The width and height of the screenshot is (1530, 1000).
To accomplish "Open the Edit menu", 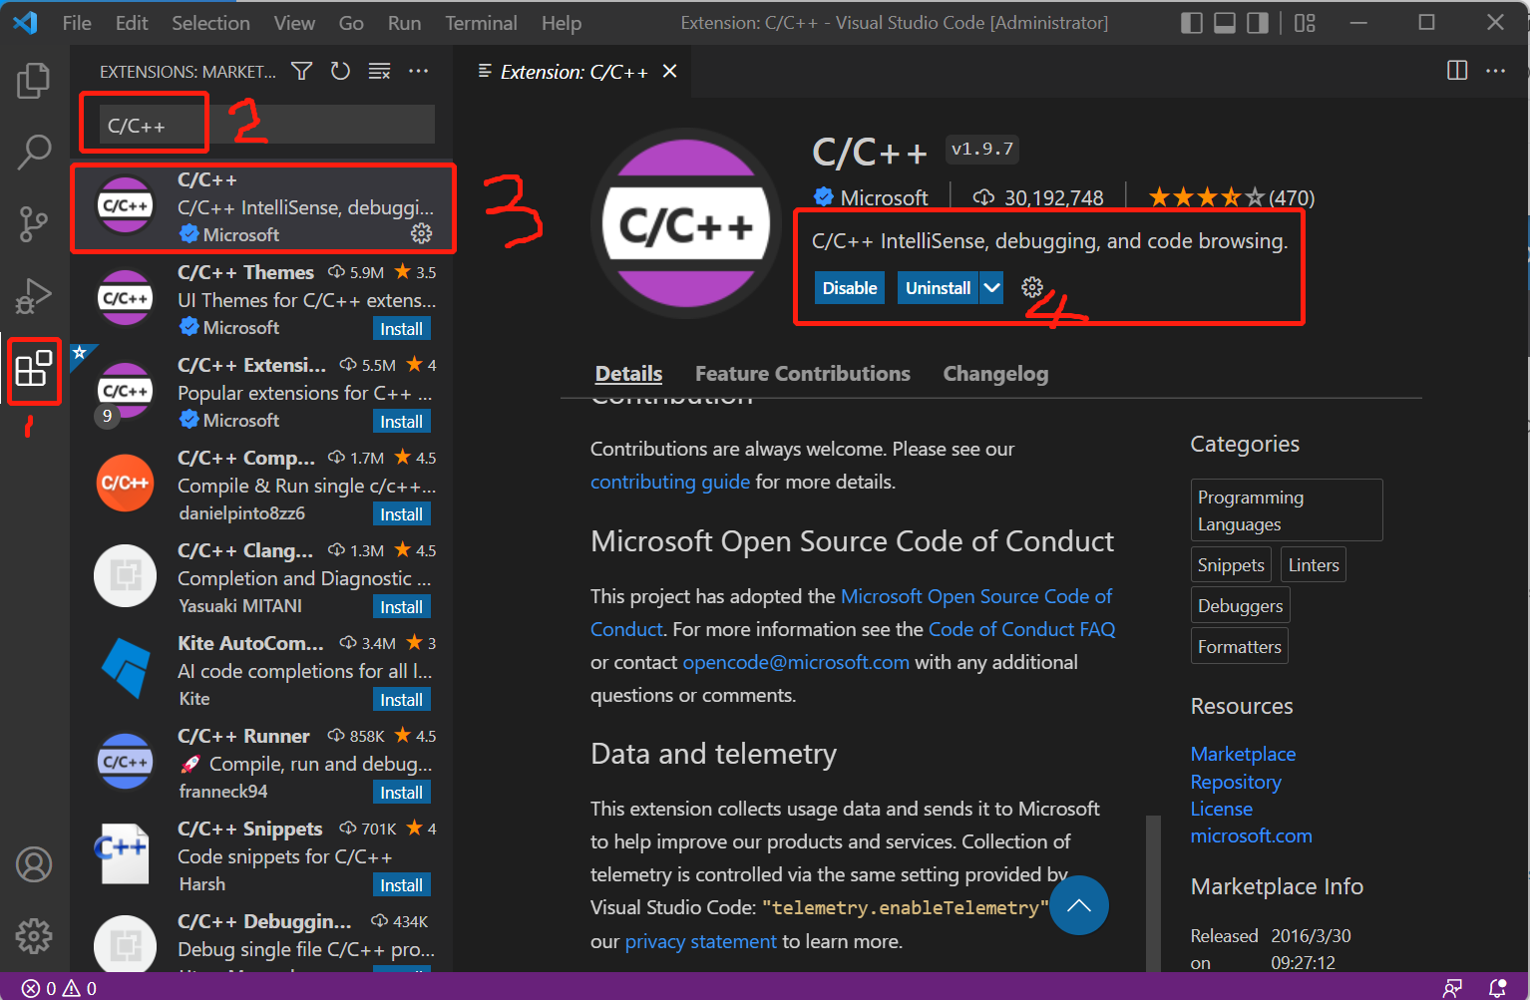I will [x=132, y=23].
